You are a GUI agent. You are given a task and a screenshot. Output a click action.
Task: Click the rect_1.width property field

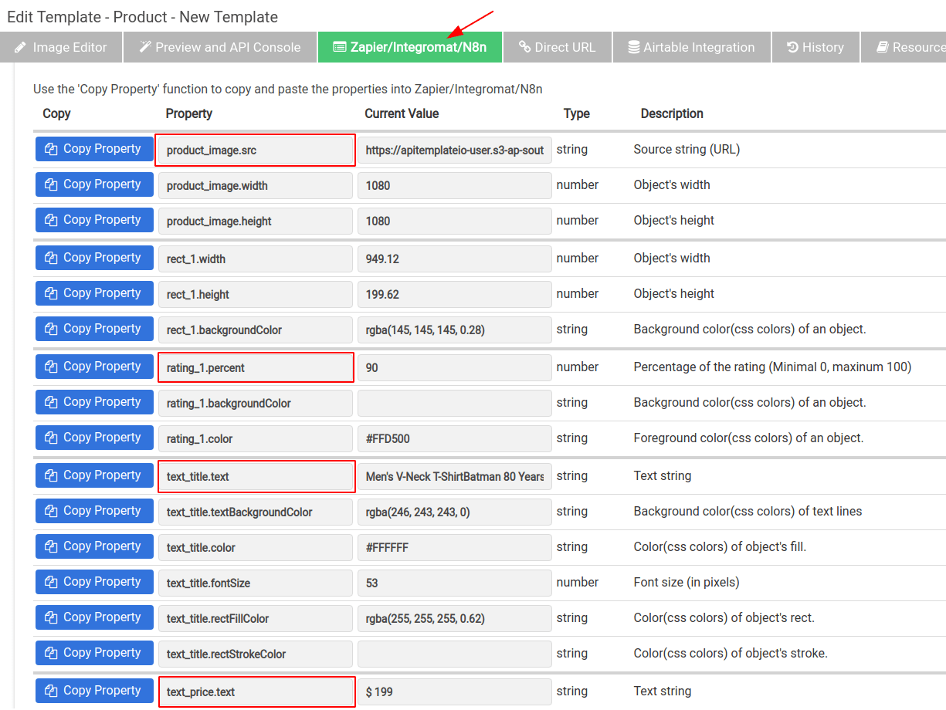point(256,259)
